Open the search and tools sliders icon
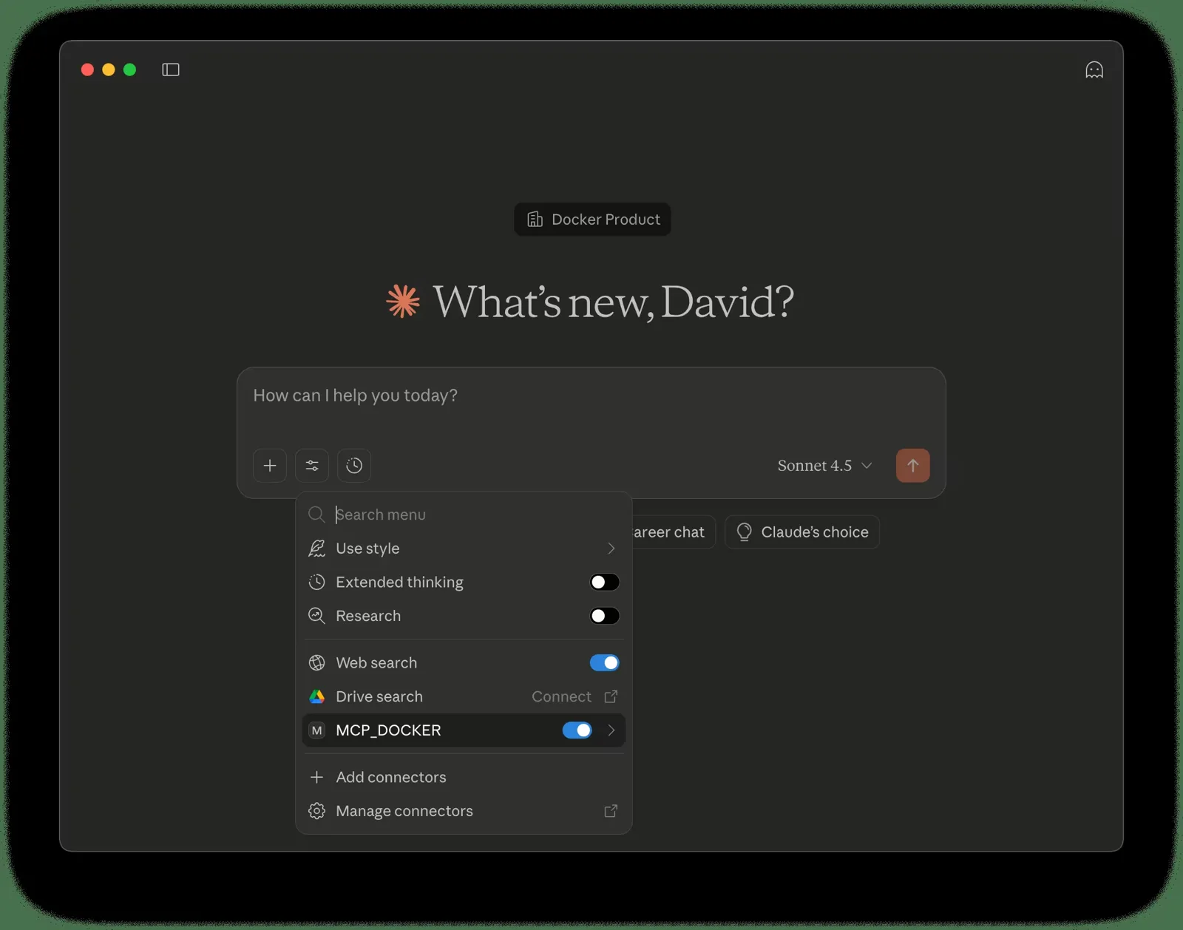The image size is (1183, 930). [x=312, y=466]
